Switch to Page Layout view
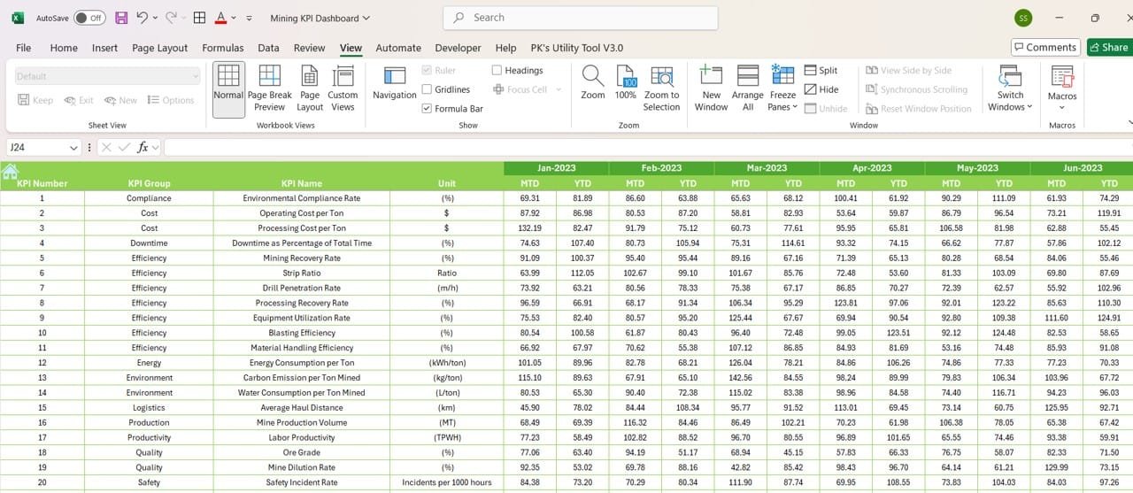The width and height of the screenshot is (1133, 493). point(310,89)
